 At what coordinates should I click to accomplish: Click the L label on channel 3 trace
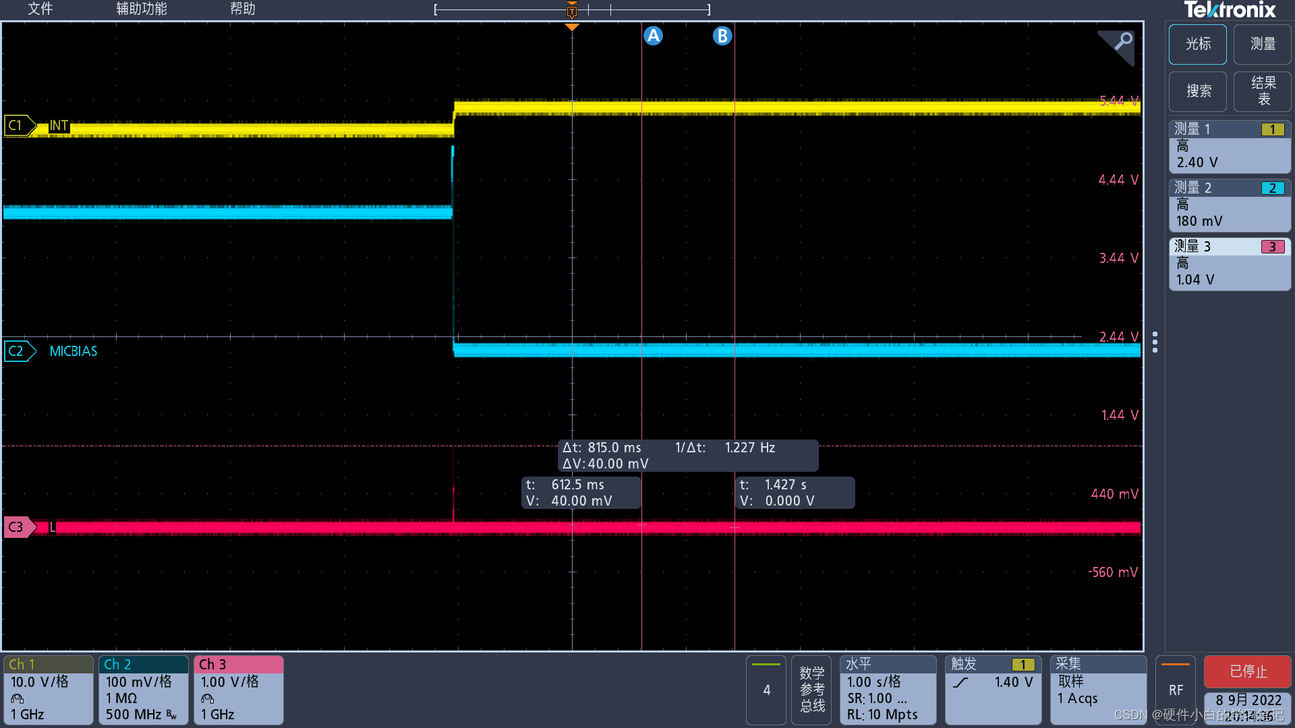tap(53, 527)
